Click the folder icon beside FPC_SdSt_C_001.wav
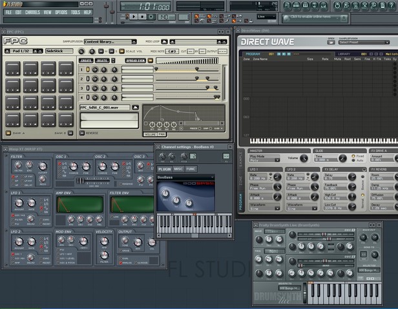The height and width of the screenshot is (309, 398). 135,107
